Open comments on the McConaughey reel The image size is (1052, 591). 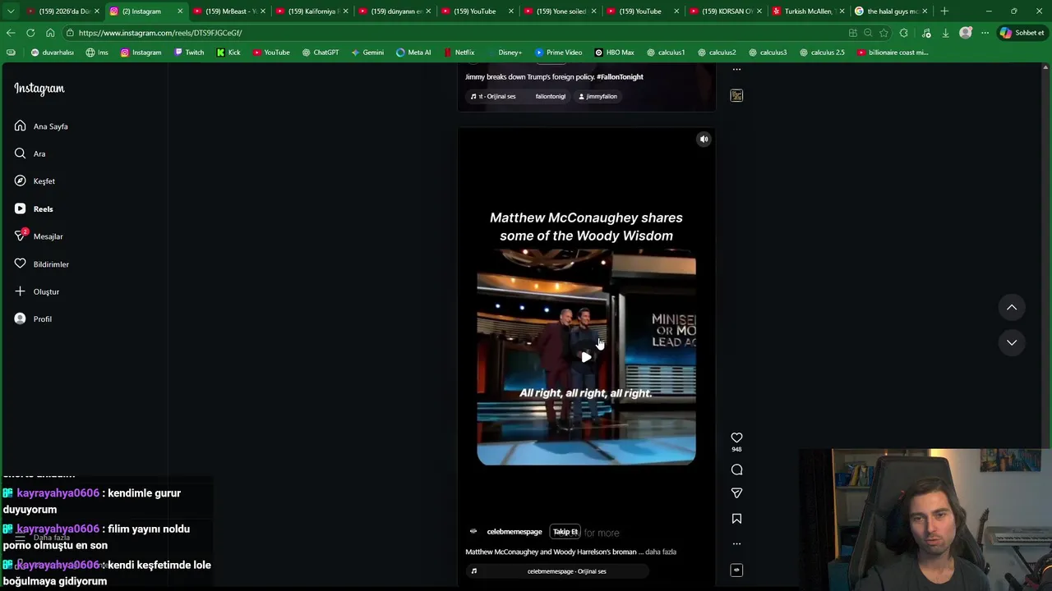[736, 470]
